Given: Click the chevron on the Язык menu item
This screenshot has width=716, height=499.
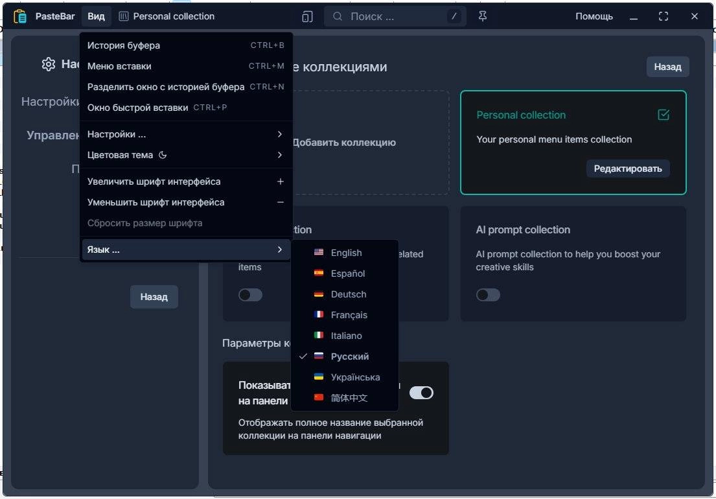Looking at the screenshot, I should tap(280, 250).
